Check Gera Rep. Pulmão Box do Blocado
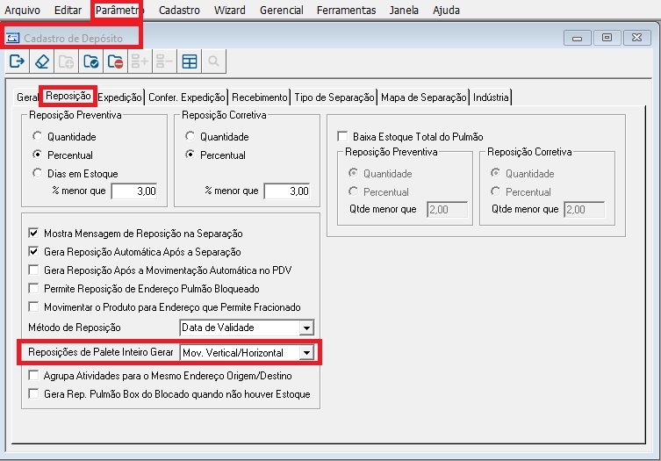This screenshot has height=461, width=661. (x=33, y=393)
